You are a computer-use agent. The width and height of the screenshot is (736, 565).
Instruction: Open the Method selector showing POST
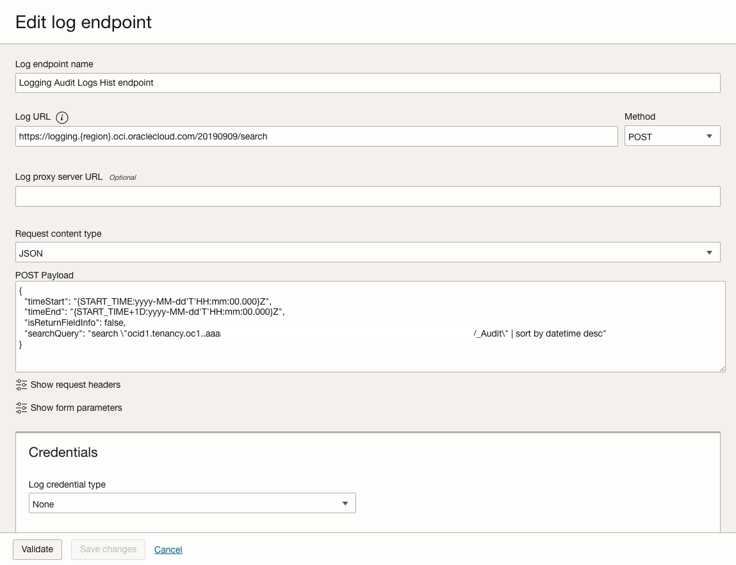click(x=672, y=136)
